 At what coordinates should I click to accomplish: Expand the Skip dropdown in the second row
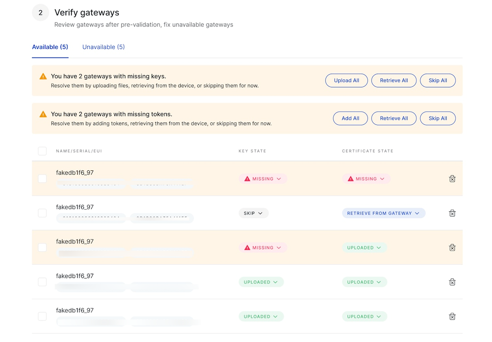[x=253, y=213]
